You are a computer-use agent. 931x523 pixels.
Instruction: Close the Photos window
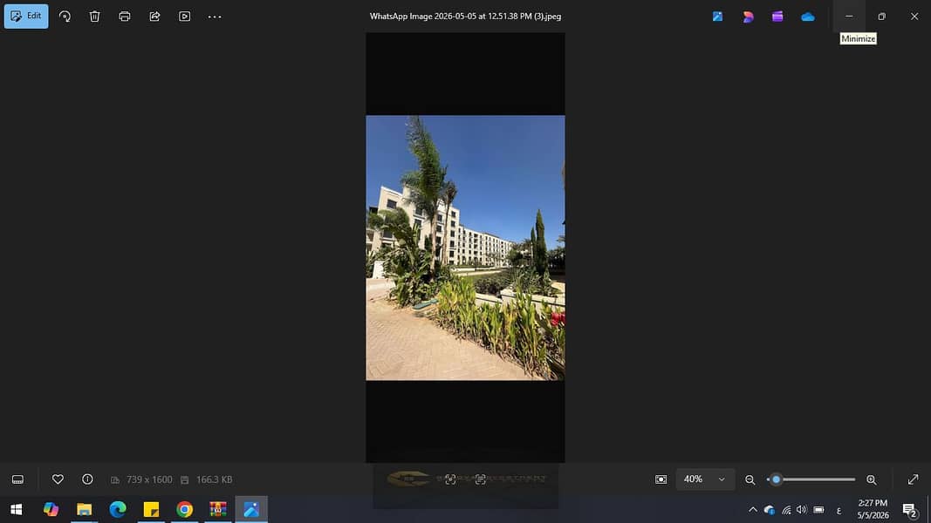coord(914,17)
